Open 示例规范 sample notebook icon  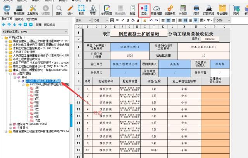[107, 10]
